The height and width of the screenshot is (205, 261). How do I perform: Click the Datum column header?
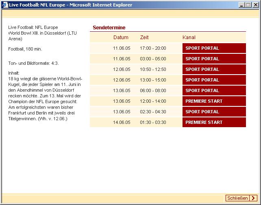pos(121,37)
